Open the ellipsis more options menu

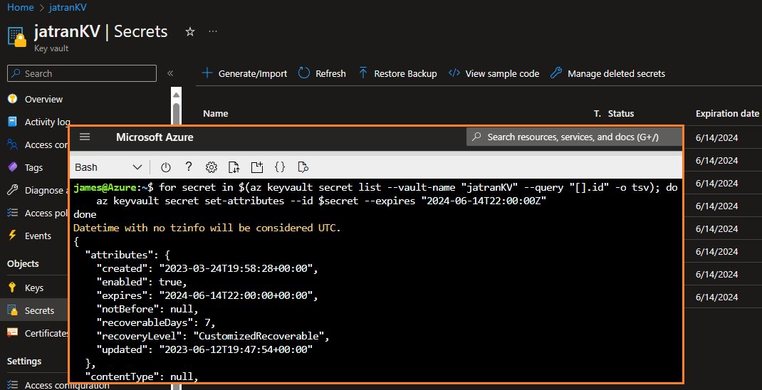(213, 31)
